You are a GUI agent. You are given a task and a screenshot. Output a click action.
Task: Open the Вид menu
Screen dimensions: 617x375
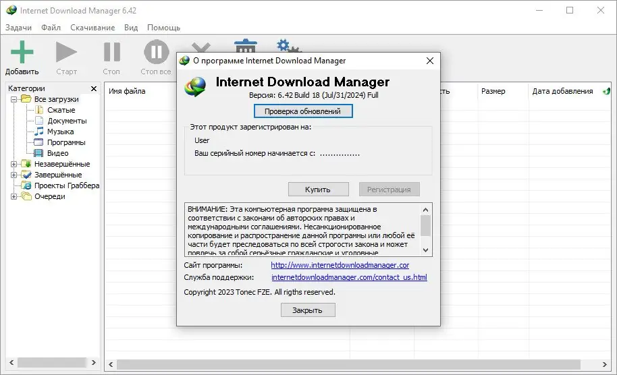pos(131,28)
